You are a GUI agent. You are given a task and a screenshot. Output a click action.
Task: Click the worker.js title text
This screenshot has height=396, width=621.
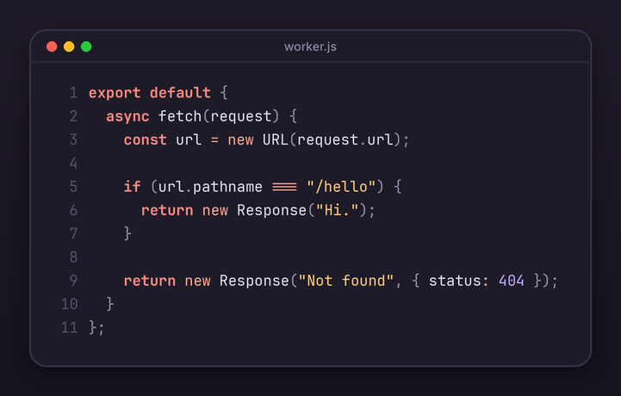pos(310,46)
